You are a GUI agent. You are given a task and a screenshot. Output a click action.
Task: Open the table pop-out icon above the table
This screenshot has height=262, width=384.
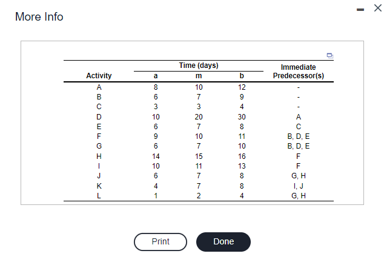(330, 56)
